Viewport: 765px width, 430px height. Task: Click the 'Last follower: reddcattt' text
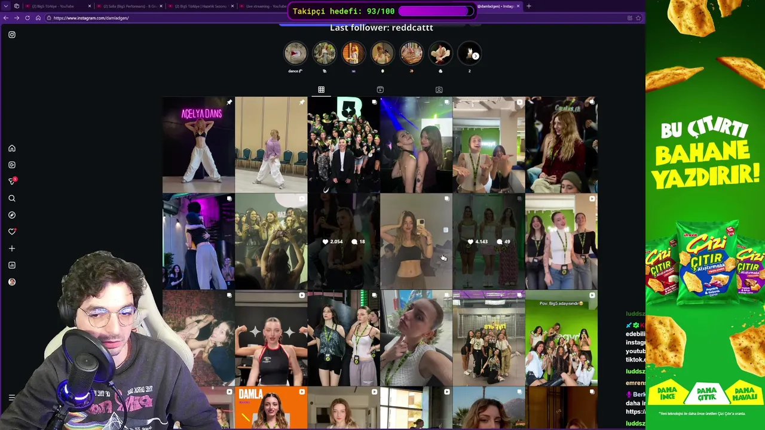pyautogui.click(x=381, y=27)
